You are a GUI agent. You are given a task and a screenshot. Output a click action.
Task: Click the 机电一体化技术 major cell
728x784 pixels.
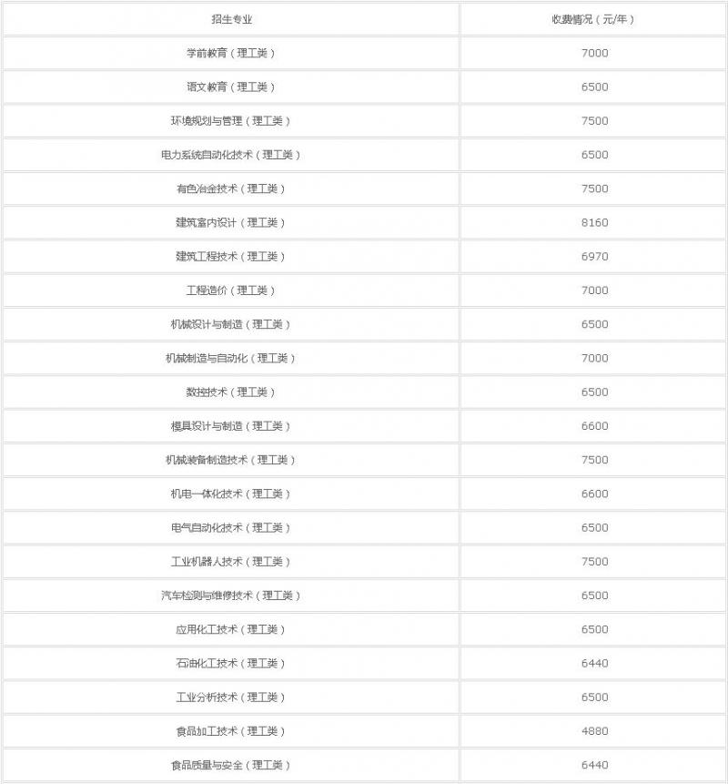230,494
